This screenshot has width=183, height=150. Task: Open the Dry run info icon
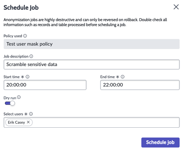pyautogui.click(x=19, y=97)
